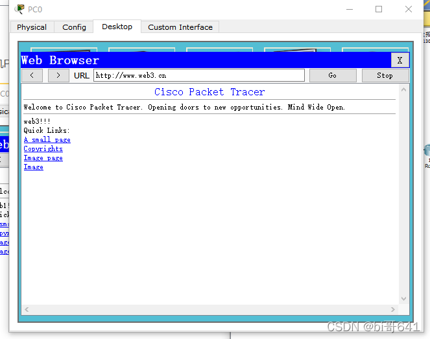The height and width of the screenshot is (339, 430).
Task: Click the Stop button
Action: click(385, 75)
